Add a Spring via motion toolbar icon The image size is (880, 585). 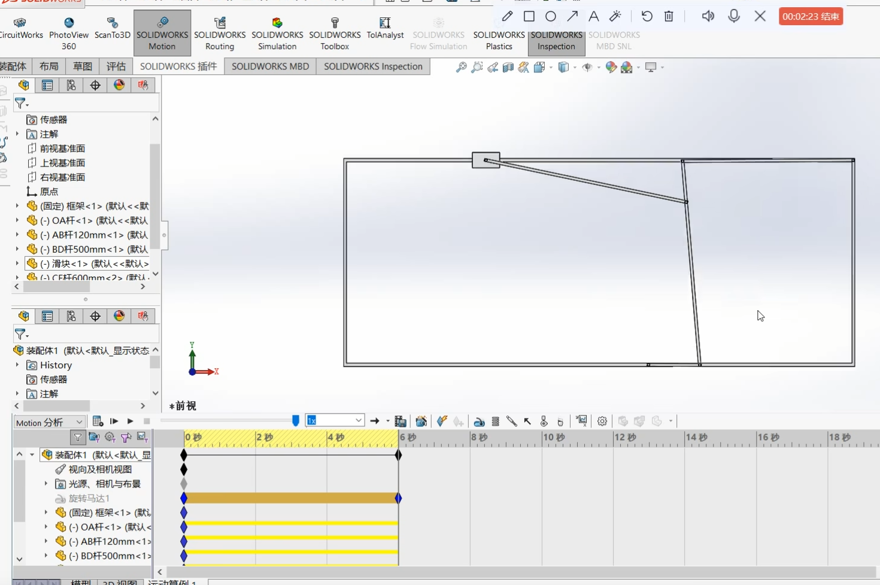pos(496,422)
